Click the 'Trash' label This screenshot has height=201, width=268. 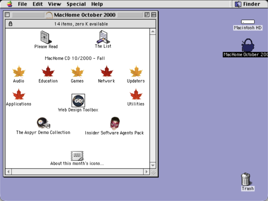point(247,188)
